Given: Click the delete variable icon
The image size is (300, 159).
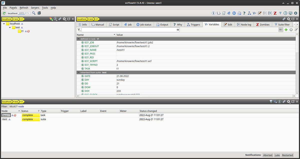Looking at the screenshot, I should [291, 30].
